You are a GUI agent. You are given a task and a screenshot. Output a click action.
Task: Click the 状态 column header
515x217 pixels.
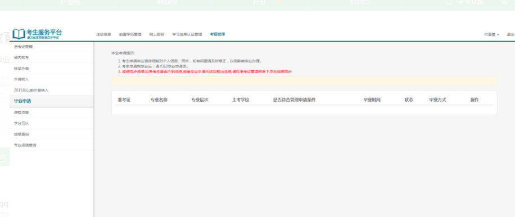(x=409, y=100)
